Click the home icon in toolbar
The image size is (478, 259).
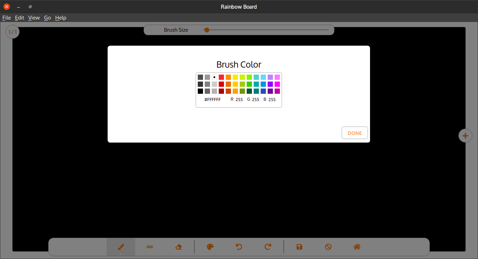coord(357,247)
